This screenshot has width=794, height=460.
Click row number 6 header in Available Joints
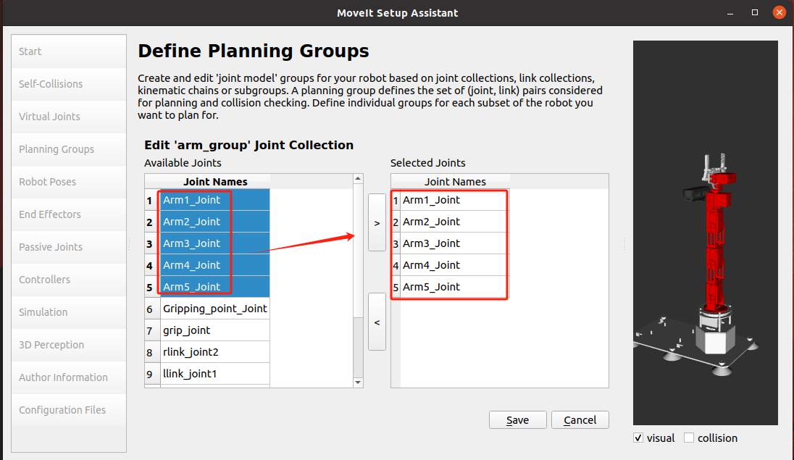coord(152,309)
